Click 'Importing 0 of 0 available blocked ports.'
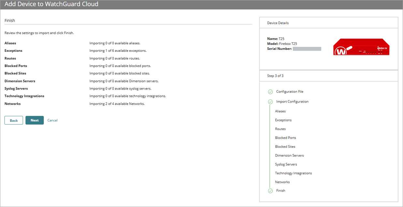This screenshot has height=207, width=403. pyautogui.click(x=120, y=66)
